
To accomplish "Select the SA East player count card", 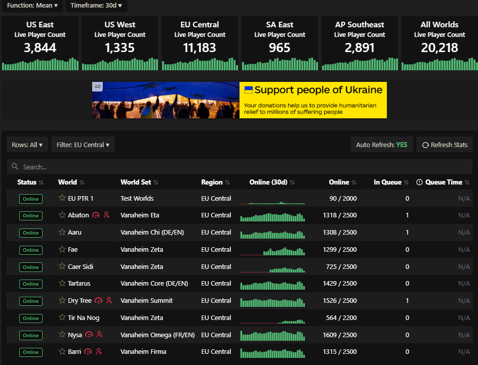I will pos(280,43).
